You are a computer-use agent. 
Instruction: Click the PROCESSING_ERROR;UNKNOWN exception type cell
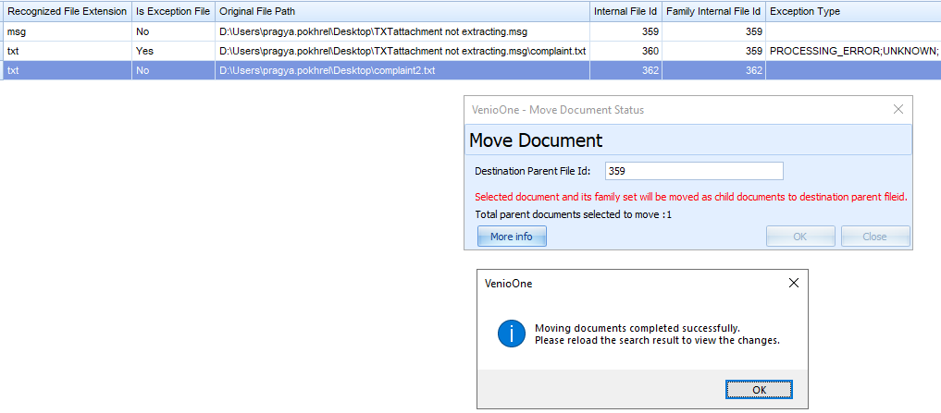coord(853,51)
